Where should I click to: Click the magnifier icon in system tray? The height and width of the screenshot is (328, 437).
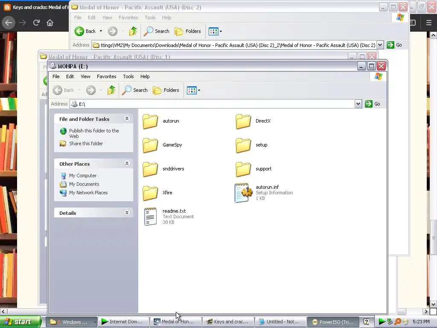tap(397, 322)
